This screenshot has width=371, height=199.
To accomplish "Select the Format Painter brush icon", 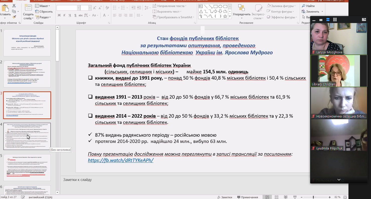I will coord(14,17).
